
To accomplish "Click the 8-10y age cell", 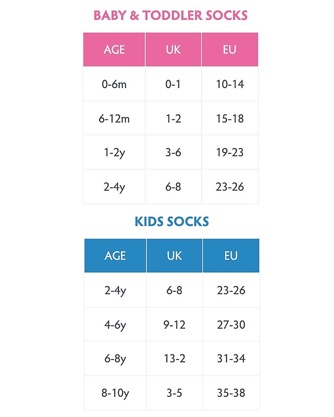I will pyautogui.click(x=115, y=393).
